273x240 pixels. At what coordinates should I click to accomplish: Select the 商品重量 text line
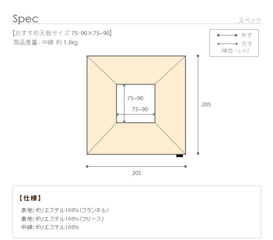45,42
